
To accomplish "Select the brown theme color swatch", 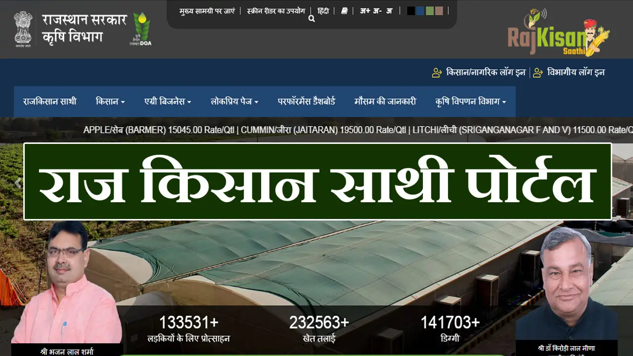I will tap(439, 10).
